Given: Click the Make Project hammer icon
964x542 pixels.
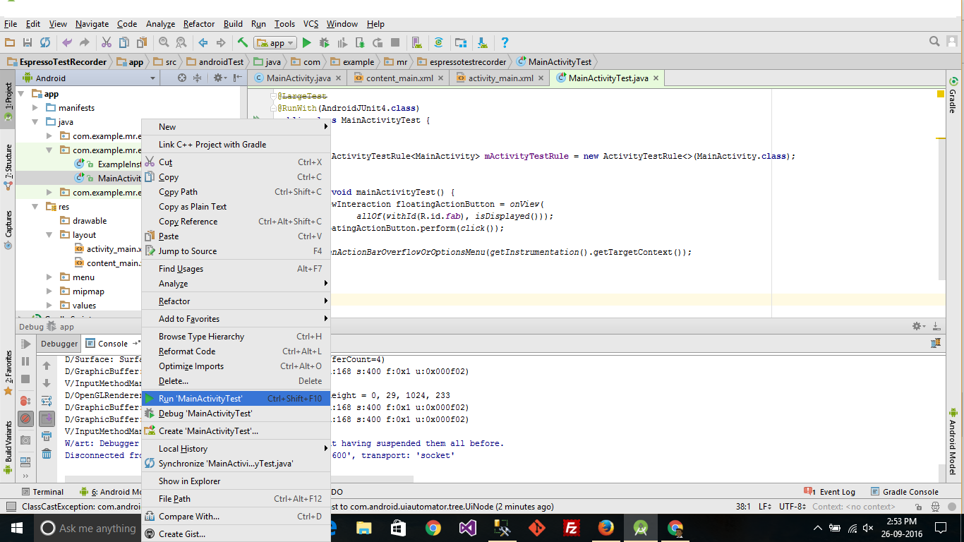Looking at the screenshot, I should click(242, 43).
